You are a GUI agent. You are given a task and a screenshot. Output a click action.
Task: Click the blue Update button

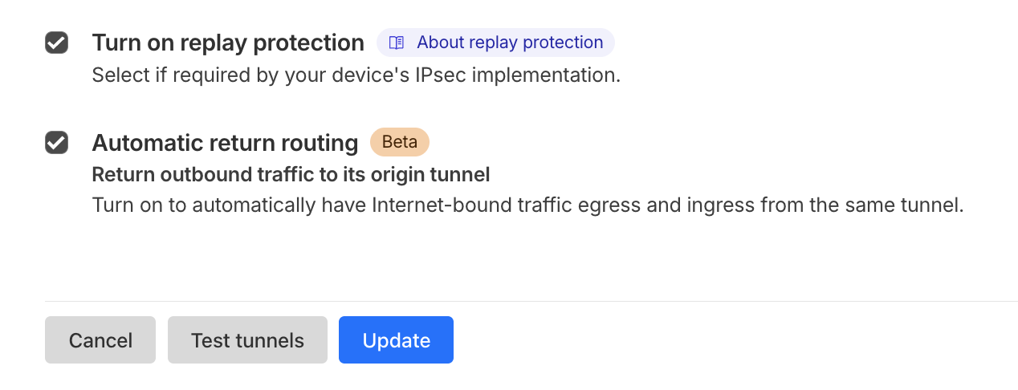396,340
